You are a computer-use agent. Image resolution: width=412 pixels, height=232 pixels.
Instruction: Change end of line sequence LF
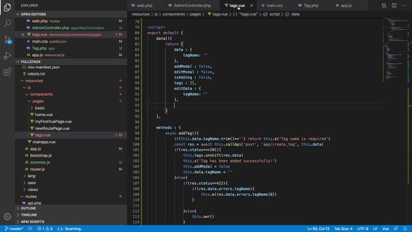tap(375, 229)
